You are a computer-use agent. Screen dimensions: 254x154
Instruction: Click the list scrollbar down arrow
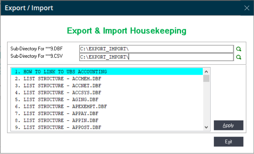coord(206,127)
